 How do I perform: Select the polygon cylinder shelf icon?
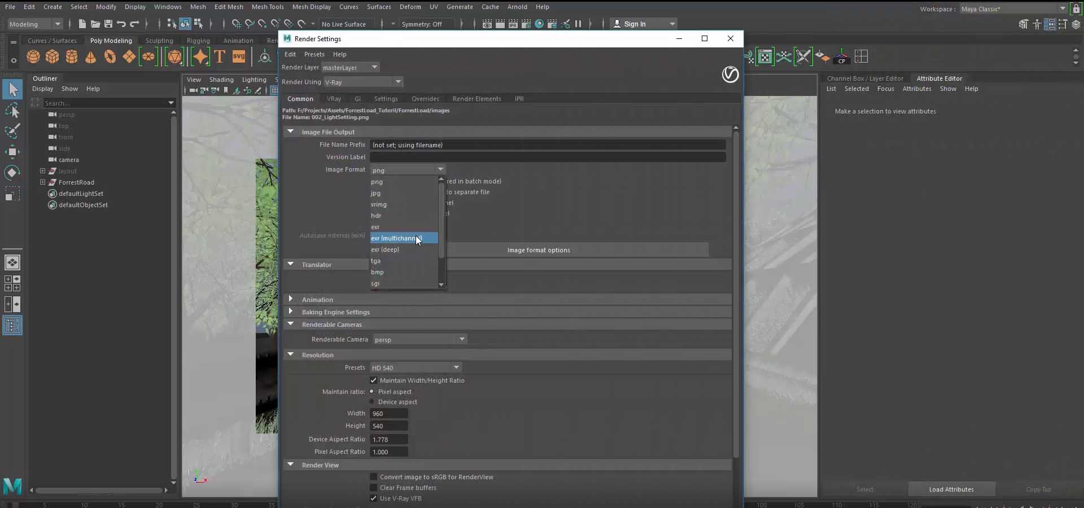[71, 56]
